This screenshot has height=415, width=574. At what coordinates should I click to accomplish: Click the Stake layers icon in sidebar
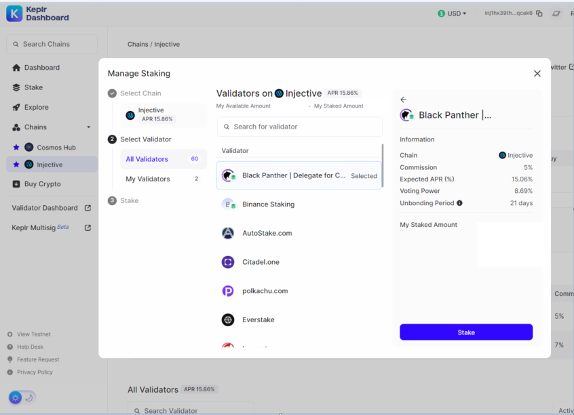coord(16,87)
